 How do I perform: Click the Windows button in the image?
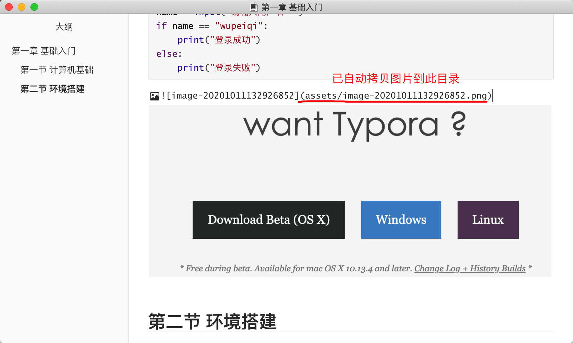[401, 220]
